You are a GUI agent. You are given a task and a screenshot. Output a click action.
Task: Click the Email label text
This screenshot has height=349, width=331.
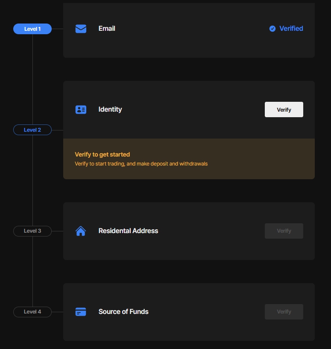click(107, 29)
